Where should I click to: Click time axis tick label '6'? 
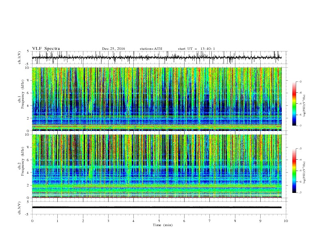tap(184, 221)
